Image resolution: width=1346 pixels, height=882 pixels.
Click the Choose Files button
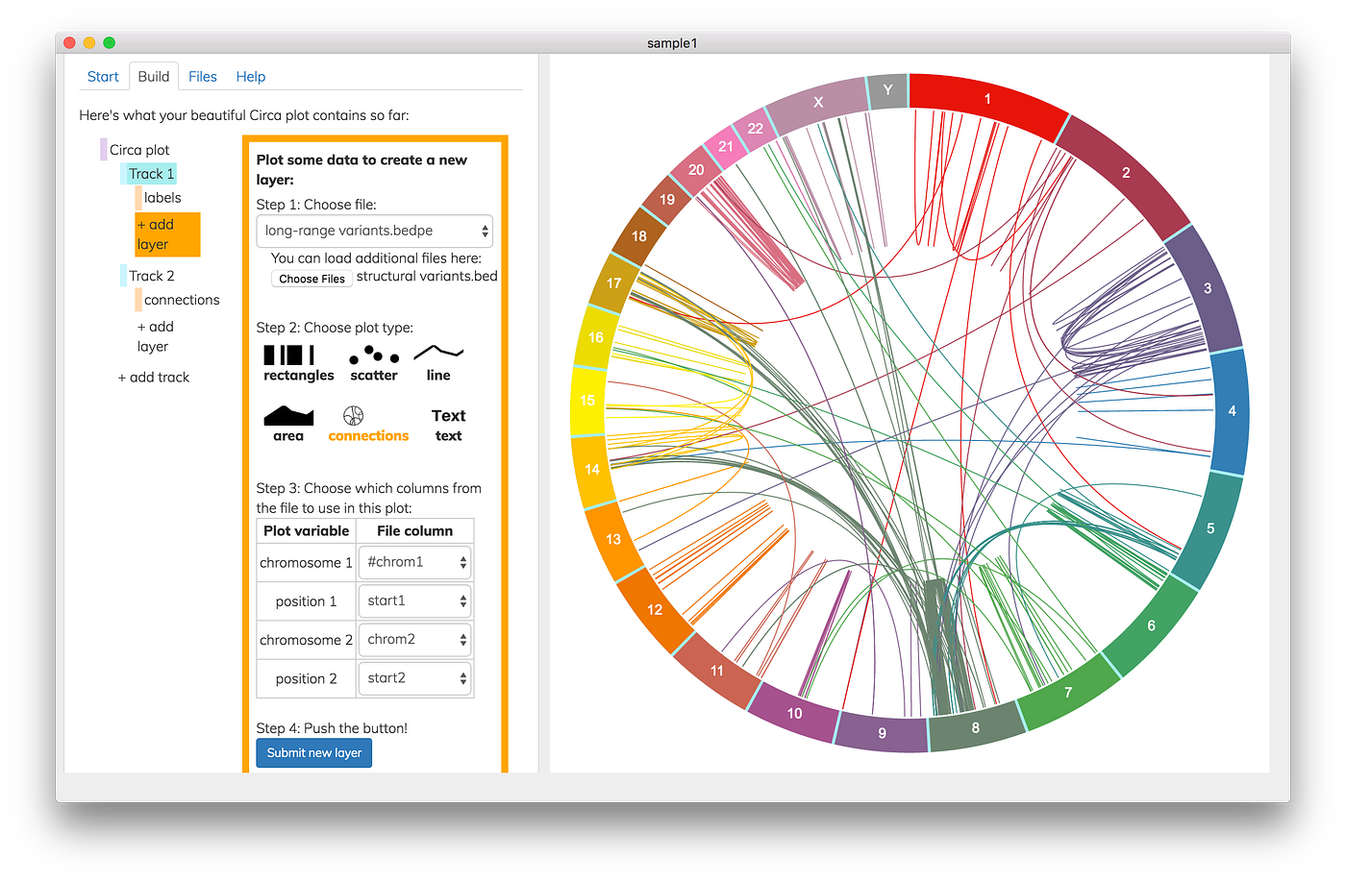click(312, 278)
